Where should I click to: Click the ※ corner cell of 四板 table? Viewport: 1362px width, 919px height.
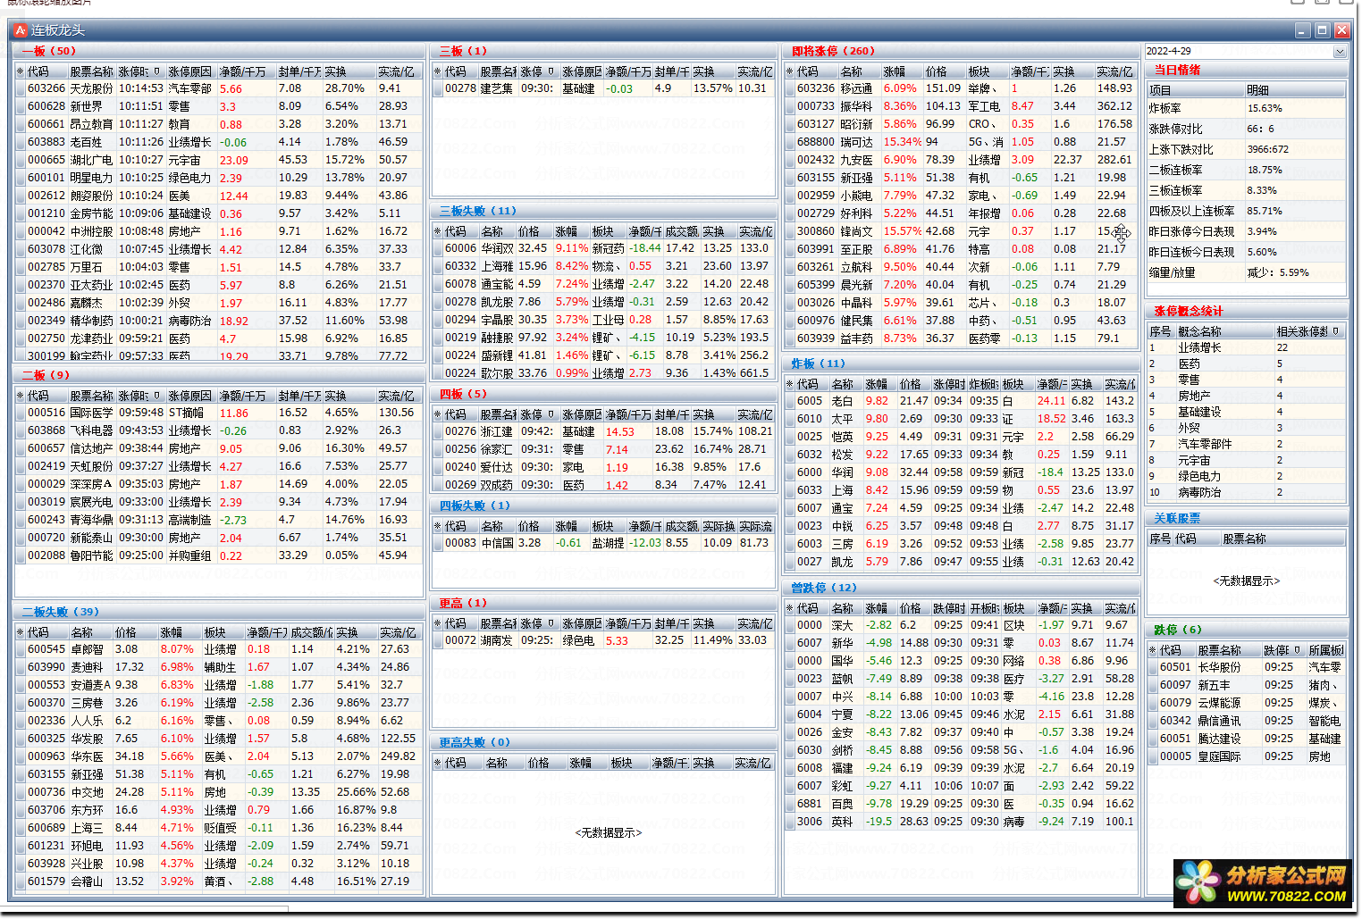(x=438, y=414)
